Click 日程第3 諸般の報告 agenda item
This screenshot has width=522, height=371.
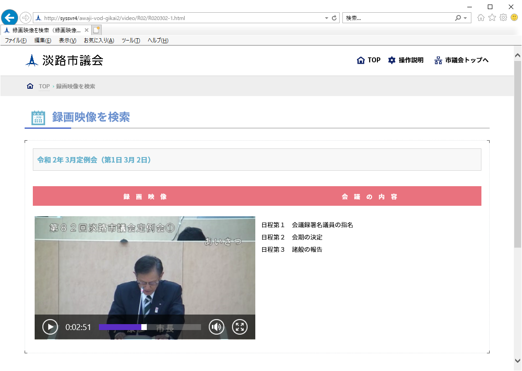coord(292,249)
